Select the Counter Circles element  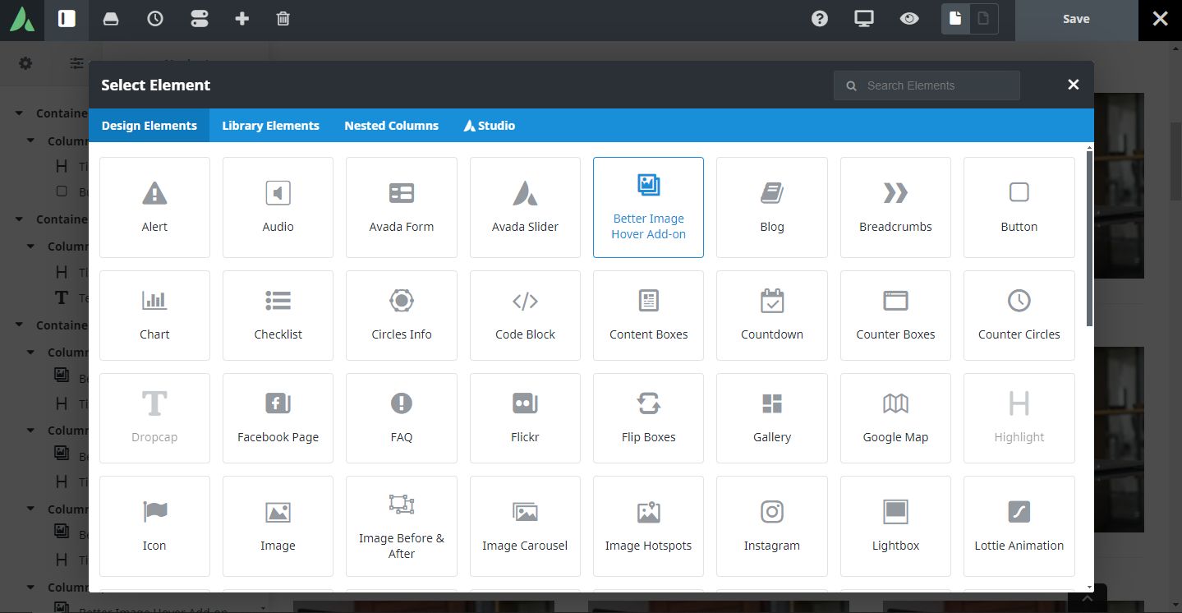1019,316
